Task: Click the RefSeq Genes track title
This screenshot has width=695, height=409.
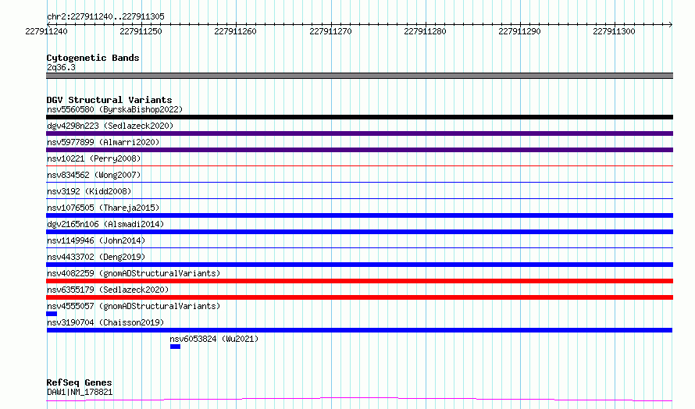Action: (79, 383)
